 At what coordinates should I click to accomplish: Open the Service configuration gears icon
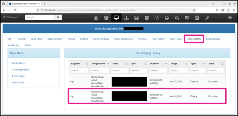pyautogui.click(x=177, y=18)
